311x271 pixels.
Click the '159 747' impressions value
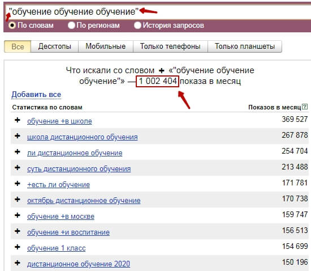point(295,214)
